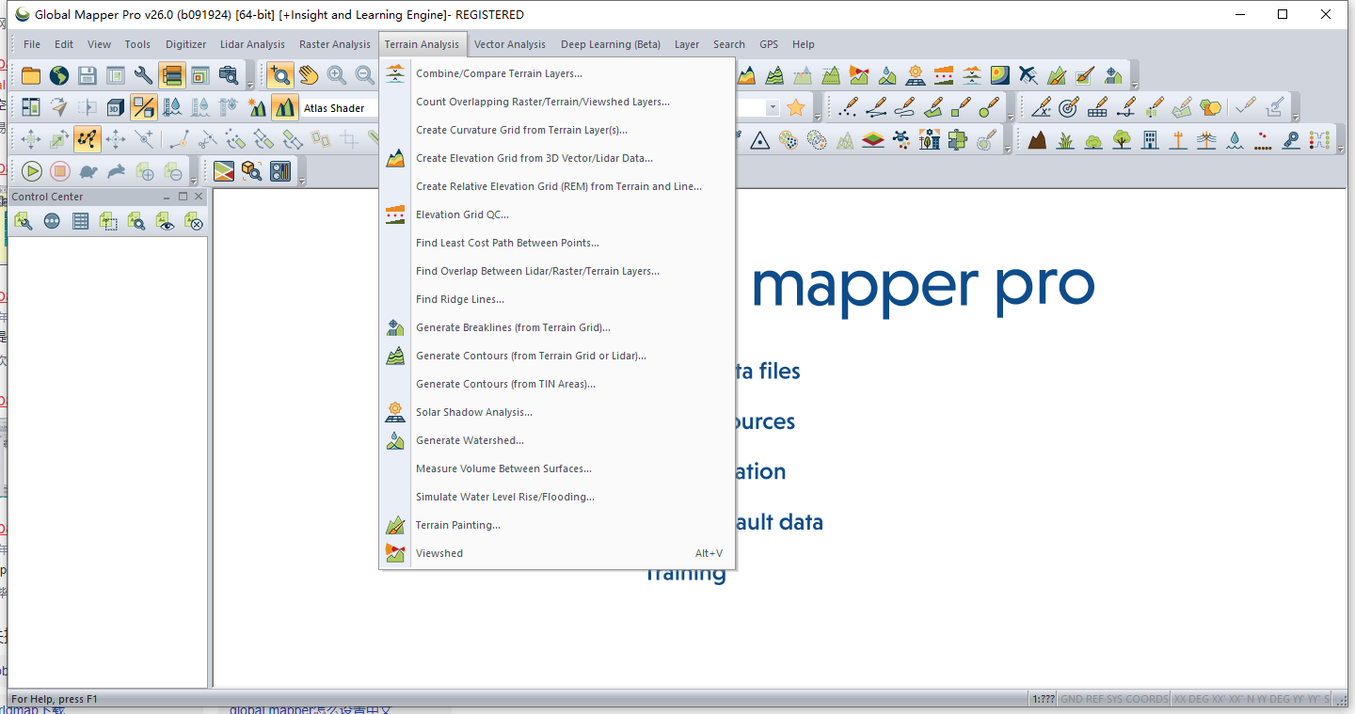Save workspace with the floppy disk icon
Viewport: 1355px width, 714px height.
click(88, 75)
